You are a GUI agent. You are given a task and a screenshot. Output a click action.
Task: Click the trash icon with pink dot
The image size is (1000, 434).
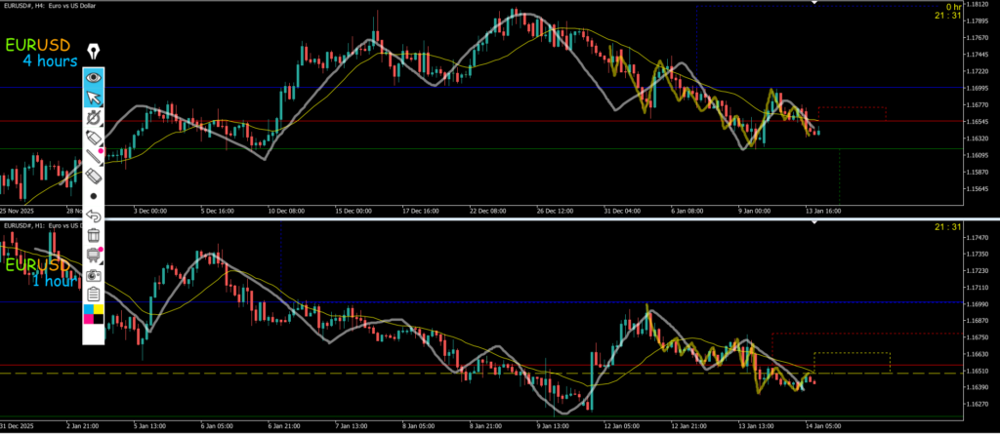(x=94, y=255)
